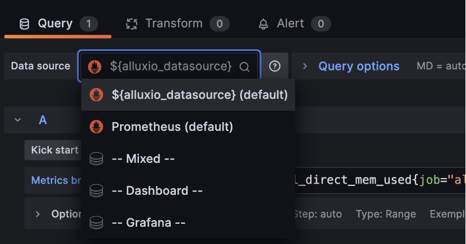This screenshot has width=466, height=244.
Task: Open data source help question-mark icon
Action: click(275, 66)
